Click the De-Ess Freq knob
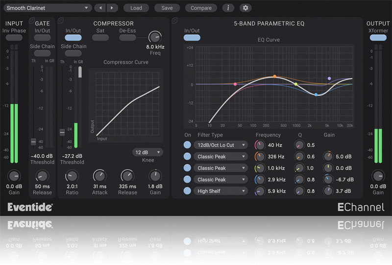This screenshot has height=265, width=392. click(155, 37)
